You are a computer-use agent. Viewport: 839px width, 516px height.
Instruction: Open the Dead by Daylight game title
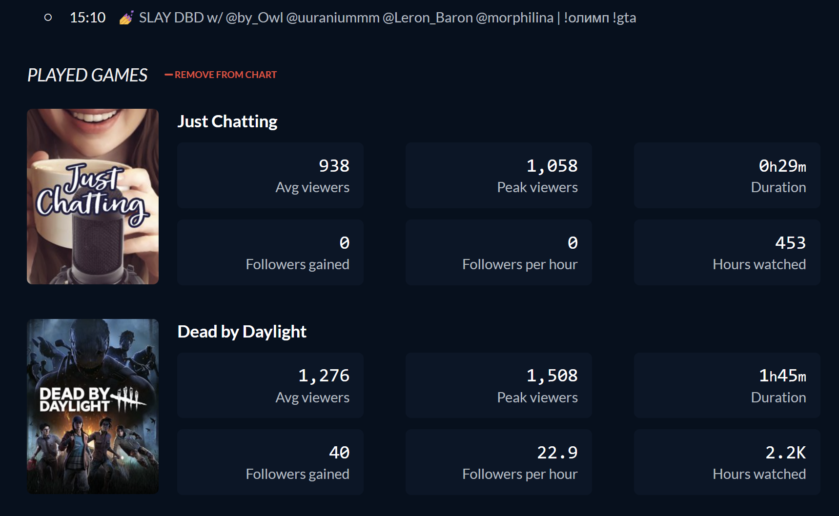[x=242, y=332]
